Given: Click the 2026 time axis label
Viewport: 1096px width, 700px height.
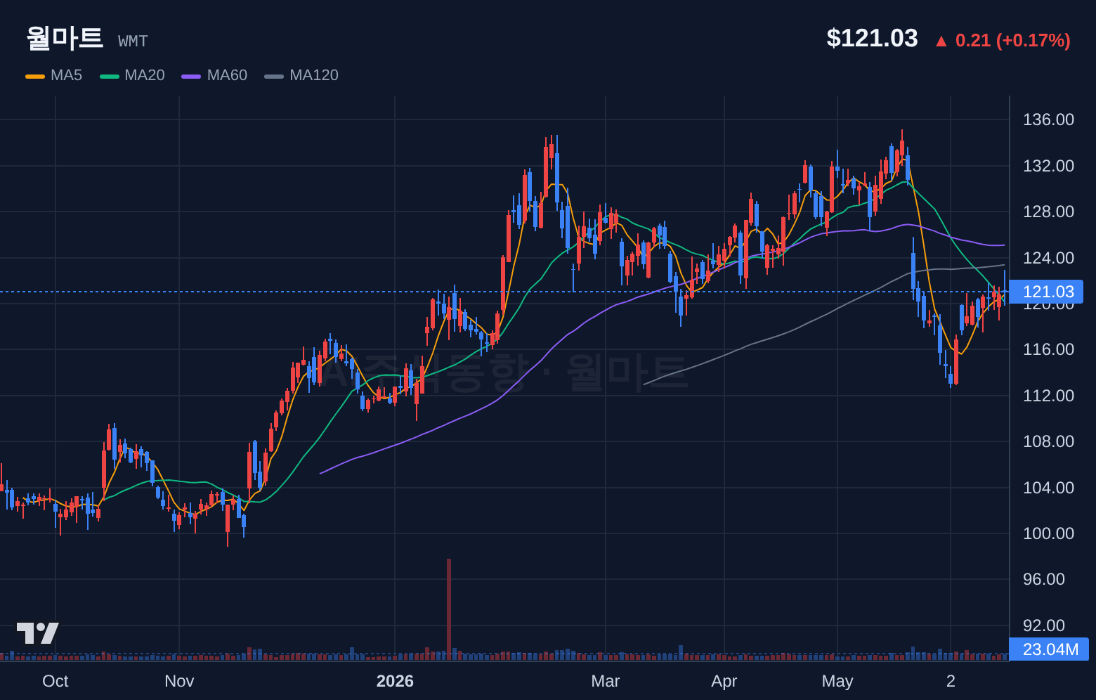Looking at the screenshot, I should (x=395, y=681).
